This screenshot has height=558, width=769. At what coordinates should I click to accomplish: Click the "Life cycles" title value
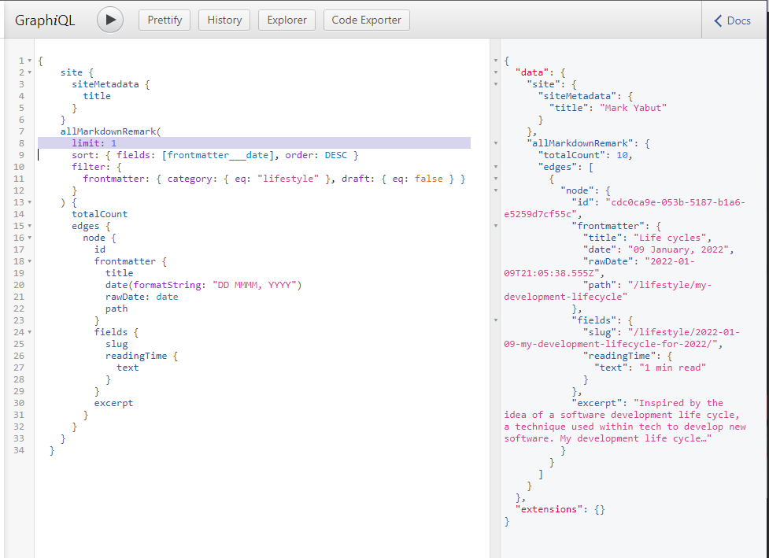click(670, 238)
